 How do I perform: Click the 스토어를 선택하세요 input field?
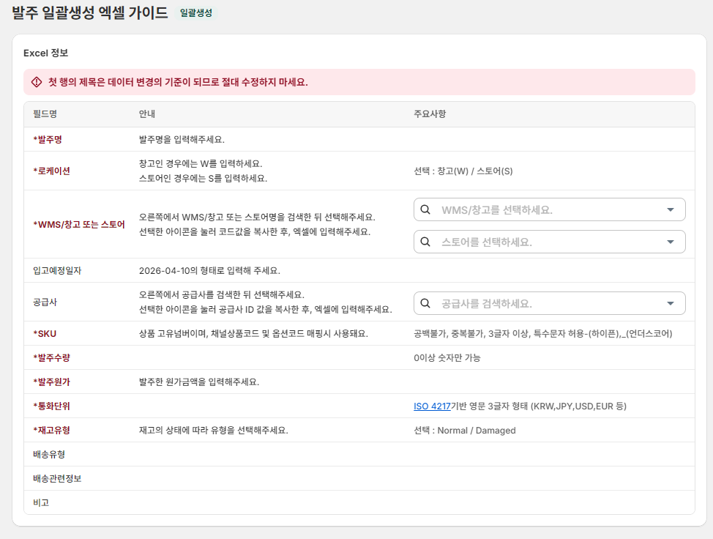[x=549, y=242]
